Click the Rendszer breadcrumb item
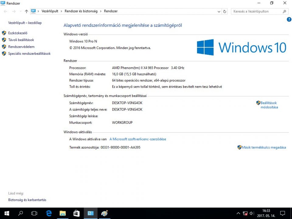The width and height of the screenshot is (292, 219). point(111,11)
